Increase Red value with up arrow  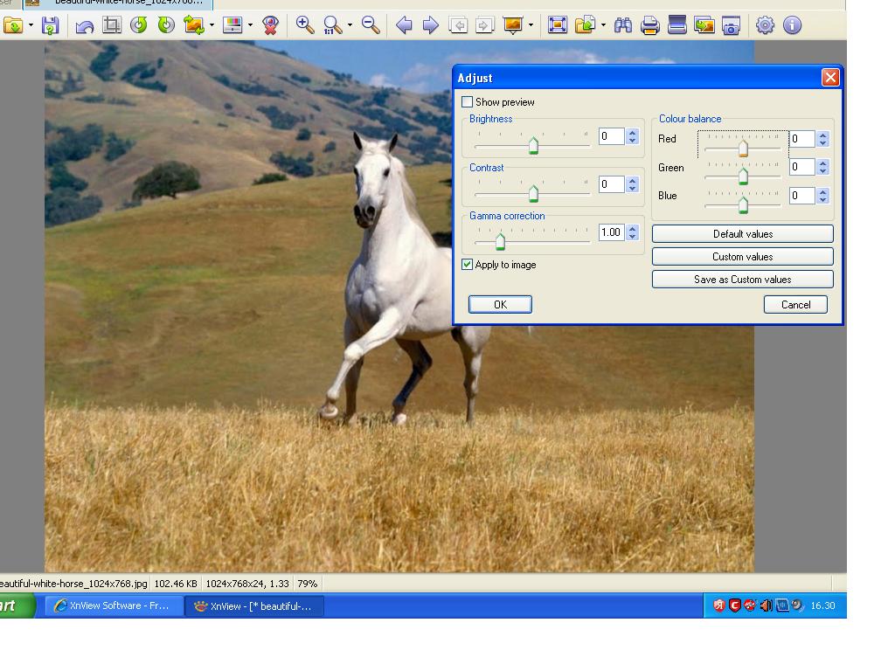(x=822, y=135)
